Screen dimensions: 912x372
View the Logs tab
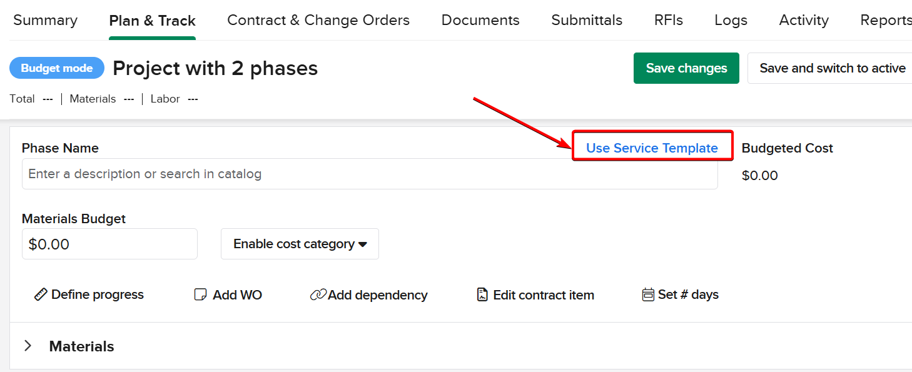[x=731, y=20]
